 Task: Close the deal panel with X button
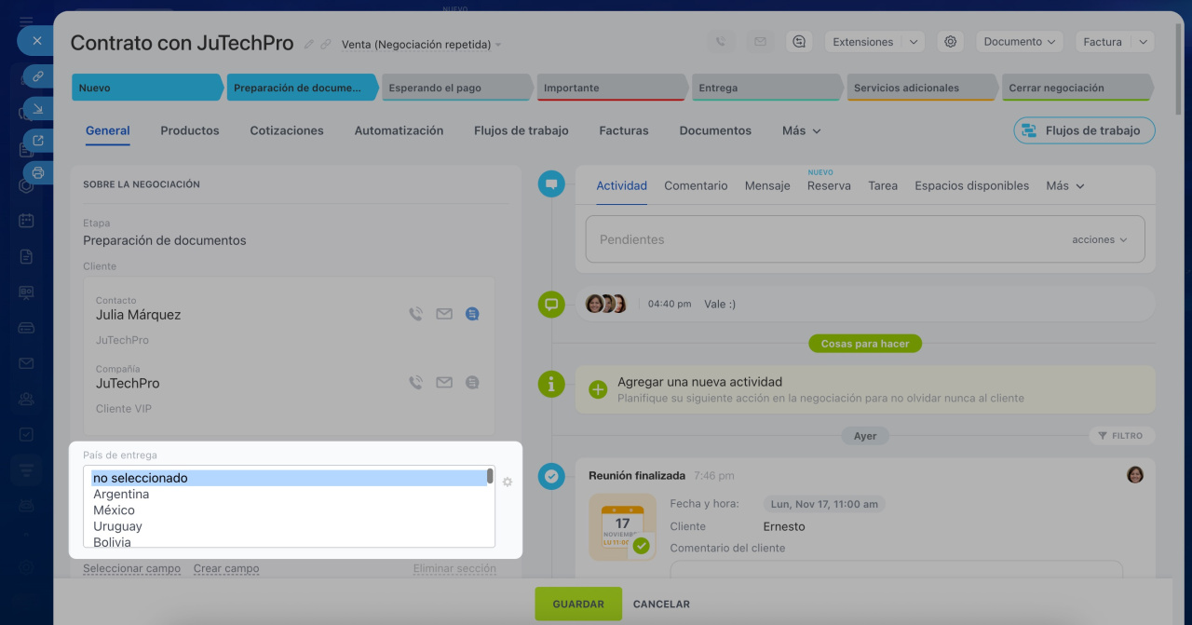click(x=36, y=41)
